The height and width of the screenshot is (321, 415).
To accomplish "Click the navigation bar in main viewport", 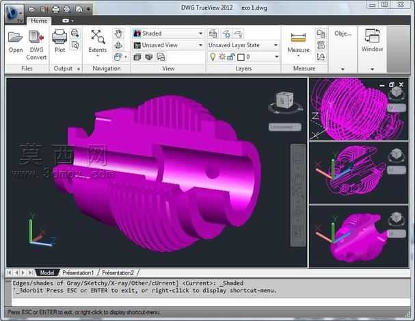I will click(298, 195).
